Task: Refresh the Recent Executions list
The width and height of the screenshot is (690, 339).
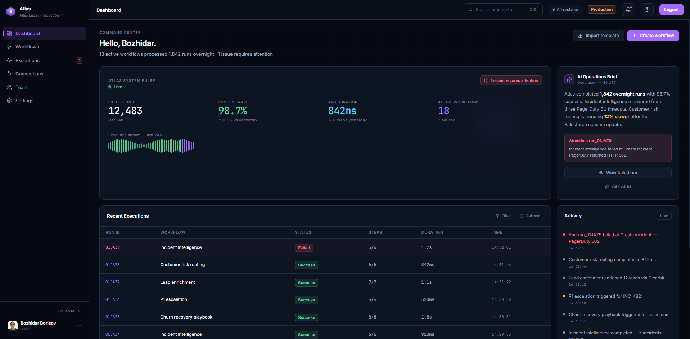Action: point(530,216)
